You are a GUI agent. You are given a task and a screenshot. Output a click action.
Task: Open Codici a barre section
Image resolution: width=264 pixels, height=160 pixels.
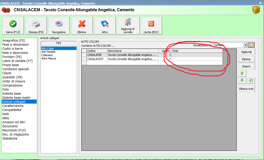coord(19,49)
